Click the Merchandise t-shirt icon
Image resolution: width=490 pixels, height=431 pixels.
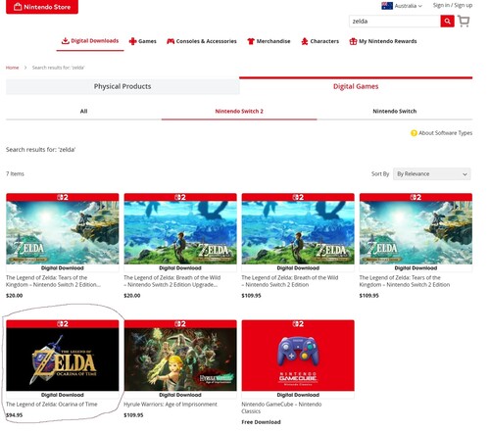pos(251,41)
